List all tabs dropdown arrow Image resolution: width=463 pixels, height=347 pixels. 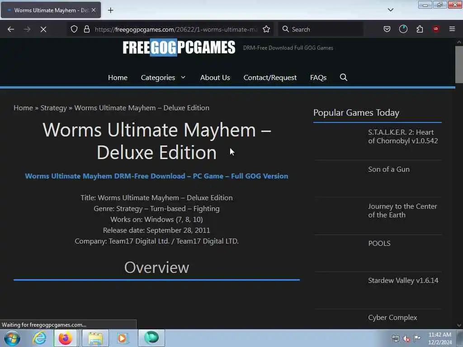[x=390, y=10]
